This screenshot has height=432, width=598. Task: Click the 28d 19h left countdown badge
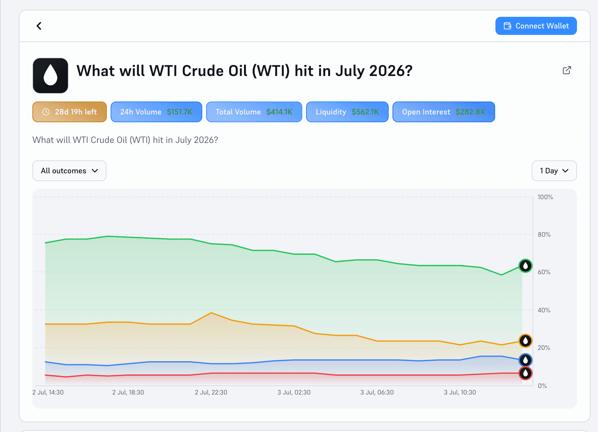tap(70, 112)
